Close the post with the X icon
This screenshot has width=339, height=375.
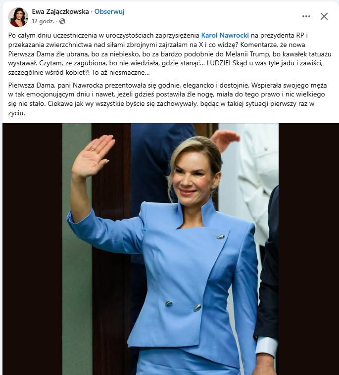[324, 16]
